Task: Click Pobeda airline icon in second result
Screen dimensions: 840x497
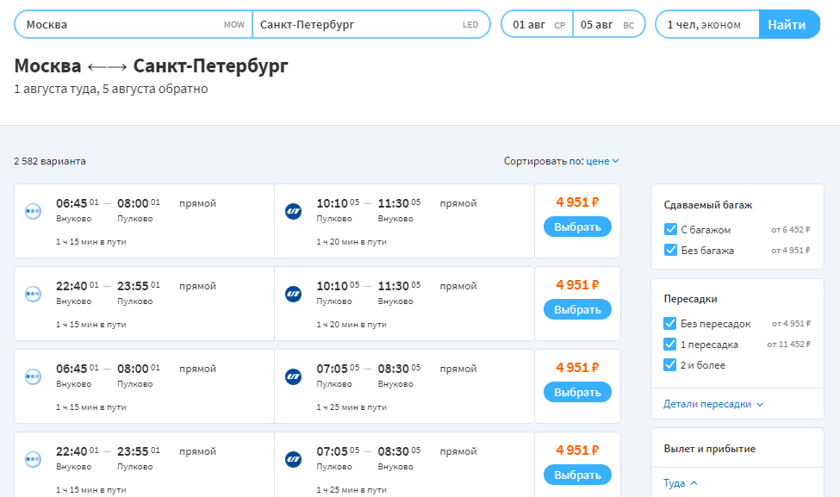Action: point(34,294)
